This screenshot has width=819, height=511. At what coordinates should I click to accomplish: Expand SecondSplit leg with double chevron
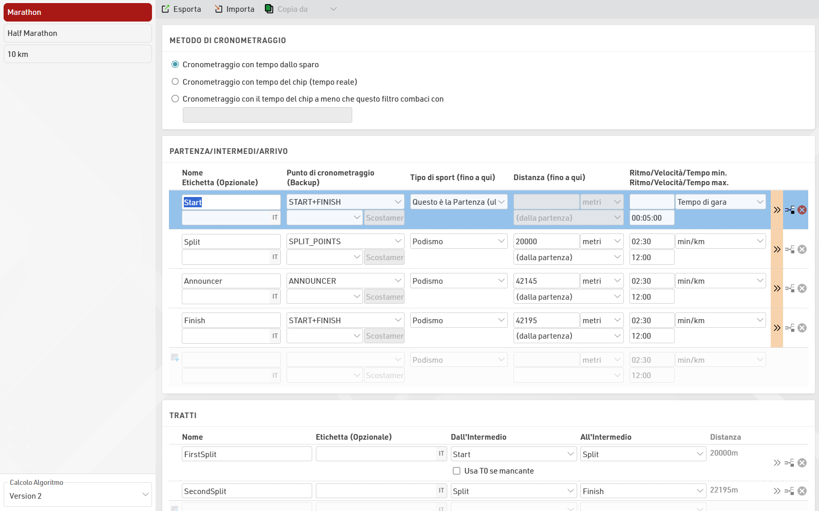777,491
